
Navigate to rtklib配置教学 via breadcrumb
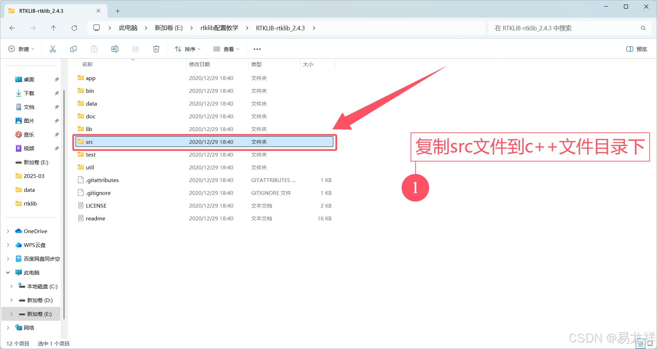[219, 28]
